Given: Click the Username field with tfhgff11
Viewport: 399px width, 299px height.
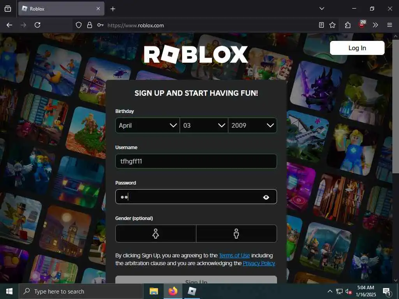Looking at the screenshot, I should tap(196, 161).
